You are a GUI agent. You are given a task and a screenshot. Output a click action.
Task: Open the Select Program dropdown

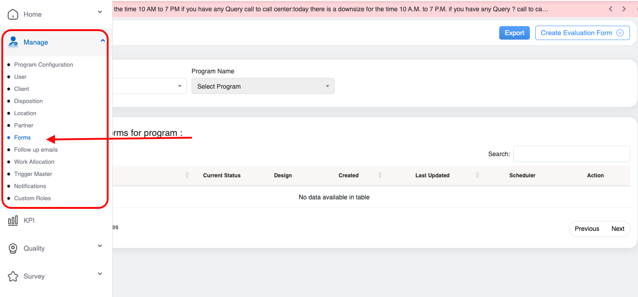point(263,86)
